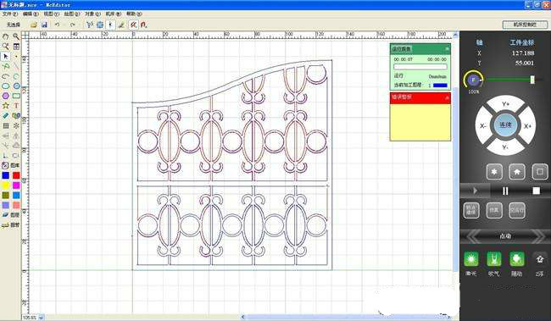Toggle the green laser (激光) switch

point(470,259)
